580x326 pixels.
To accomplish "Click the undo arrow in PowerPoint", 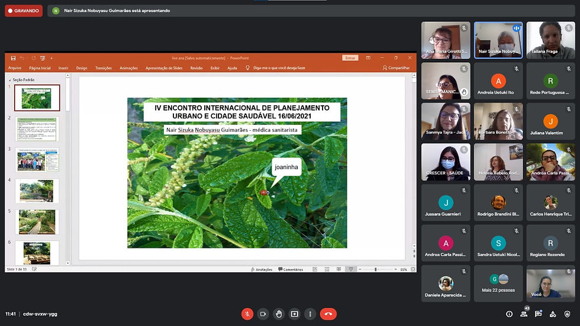I will tap(22, 58).
